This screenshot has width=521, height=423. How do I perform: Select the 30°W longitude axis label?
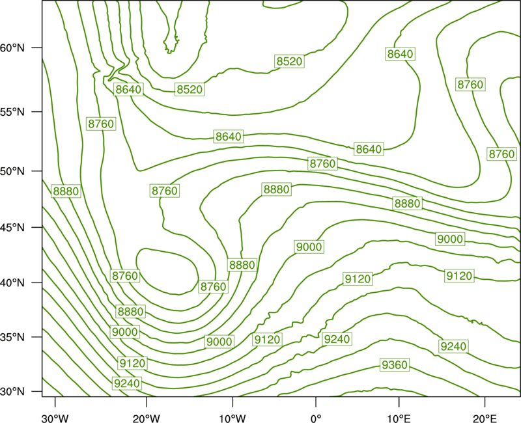[x=55, y=418]
